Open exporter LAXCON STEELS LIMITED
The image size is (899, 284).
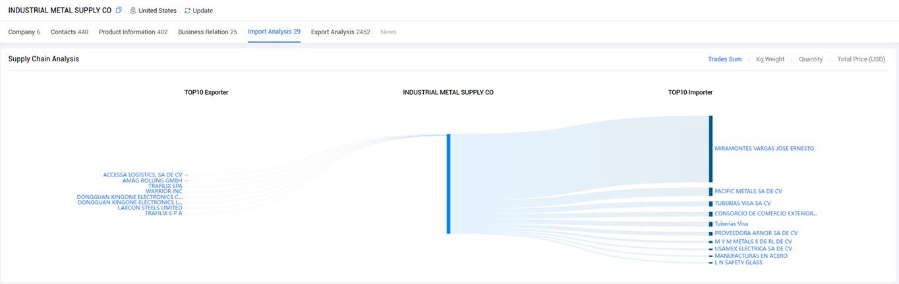click(x=150, y=208)
